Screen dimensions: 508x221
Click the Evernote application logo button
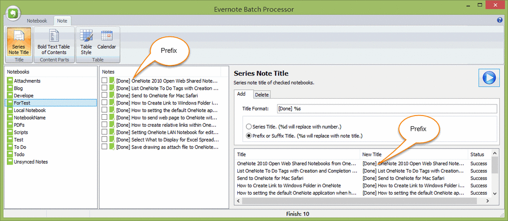pos(13,12)
